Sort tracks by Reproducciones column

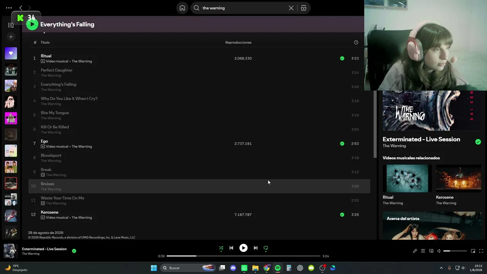(238, 42)
